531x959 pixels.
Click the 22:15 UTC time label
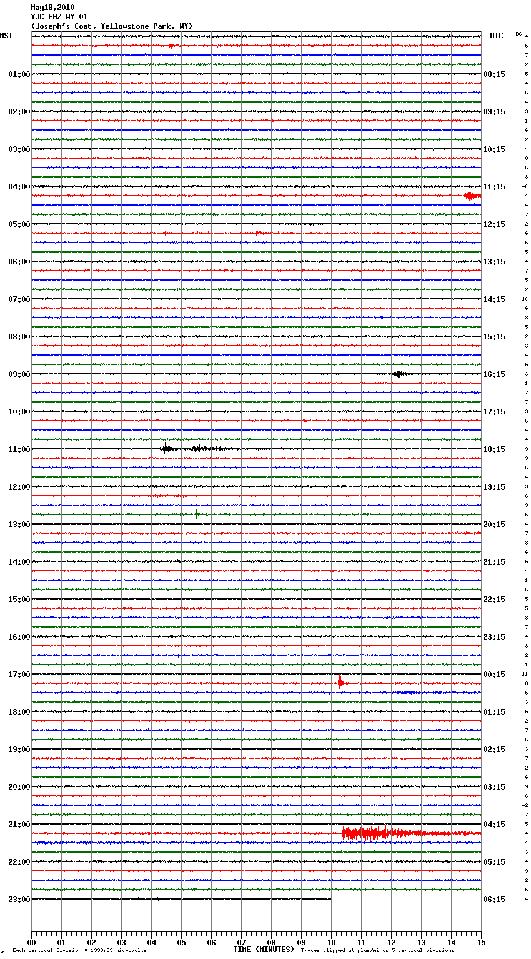pos(494,600)
